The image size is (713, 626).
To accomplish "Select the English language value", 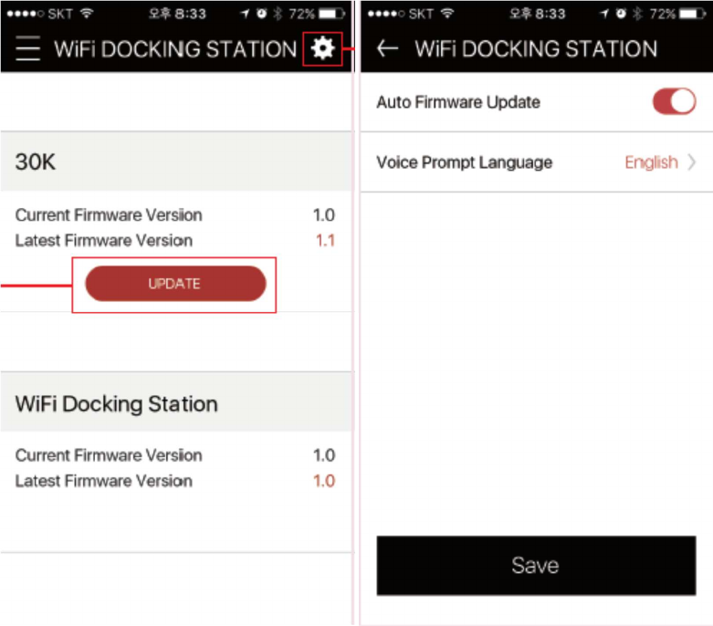I will pos(651,162).
